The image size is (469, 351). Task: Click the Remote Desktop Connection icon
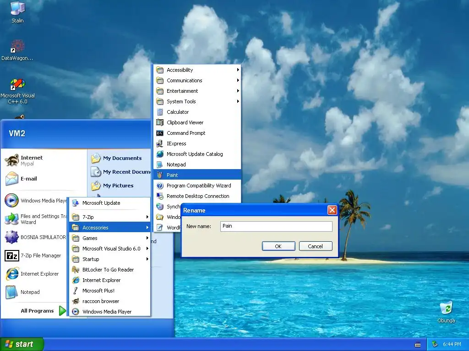(x=160, y=196)
